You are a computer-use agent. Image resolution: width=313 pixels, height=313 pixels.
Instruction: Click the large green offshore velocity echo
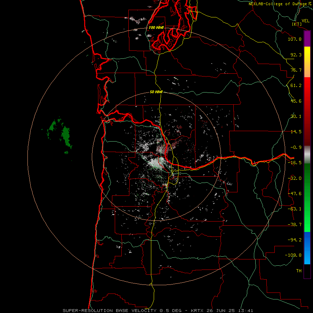click(x=66, y=136)
